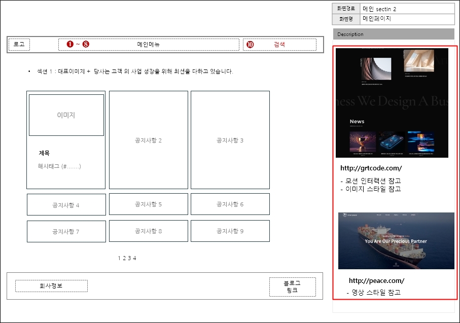Click the 섹션 1 description bullet text
This screenshot has width=460, height=323.
coord(135,71)
